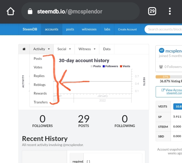Click the 36.87% Voting Power text
182x163 pixels.
(x=171, y=81)
